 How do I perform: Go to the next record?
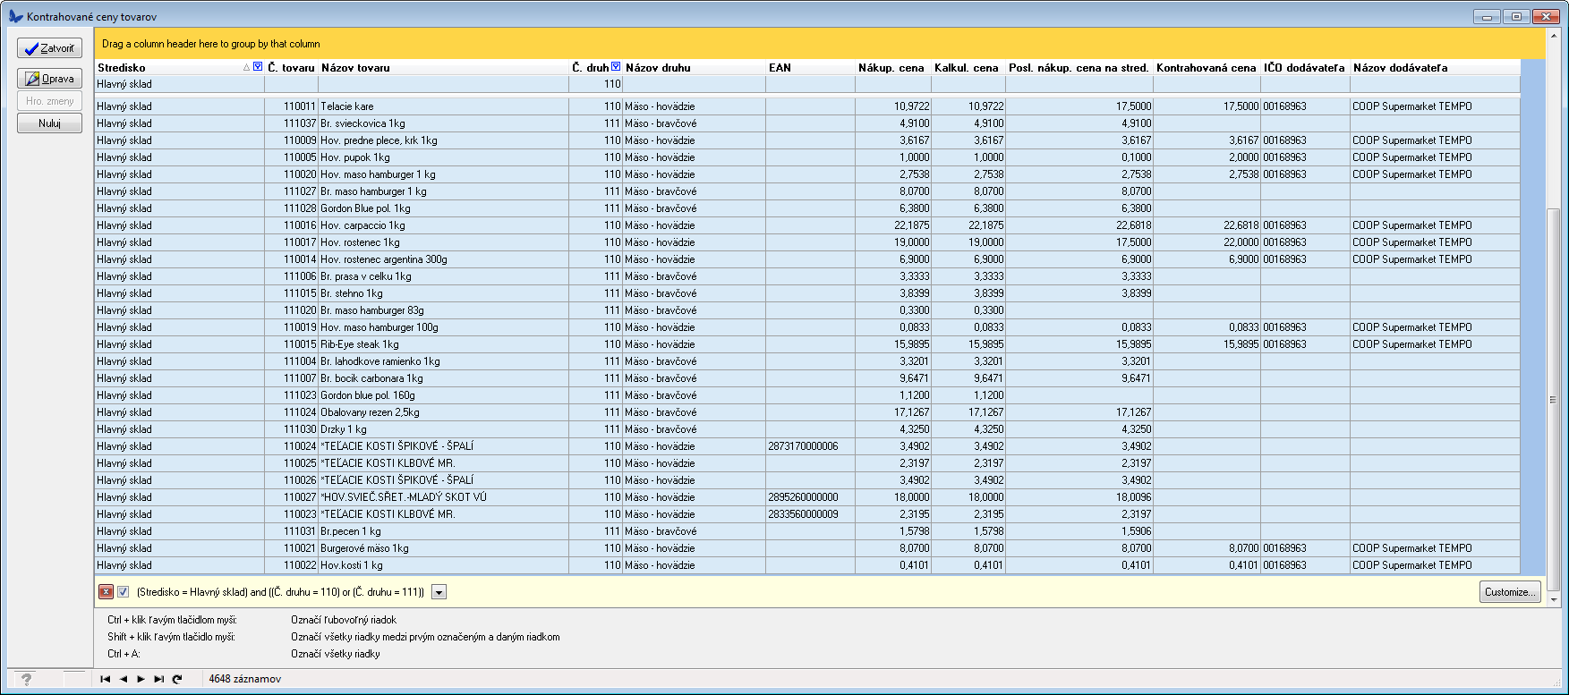tap(141, 679)
